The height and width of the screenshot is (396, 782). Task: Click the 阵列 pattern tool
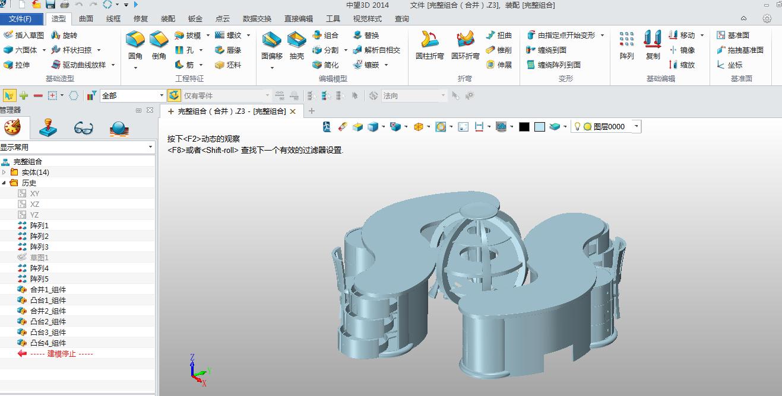point(626,46)
